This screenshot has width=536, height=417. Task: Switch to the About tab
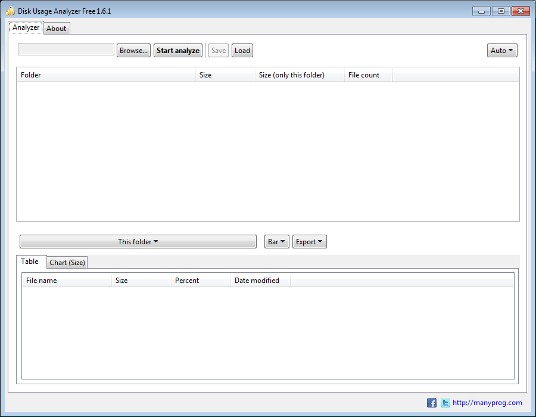coord(56,28)
